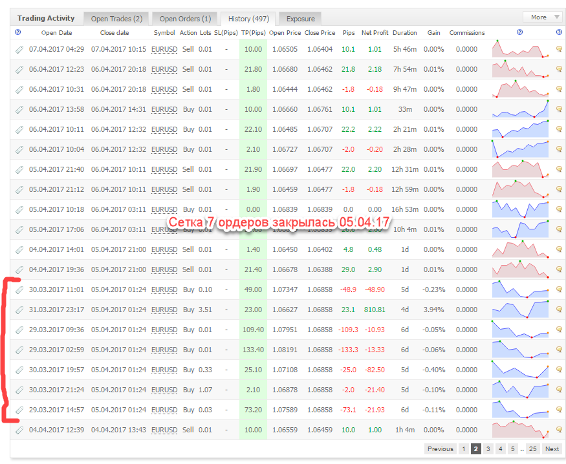566x464 pixels.
Task: Sort by the Pips column header
Action: (349, 33)
